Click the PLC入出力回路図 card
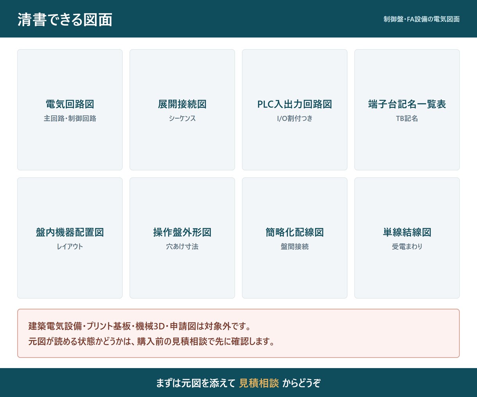The height and width of the screenshot is (397, 477). point(295,110)
